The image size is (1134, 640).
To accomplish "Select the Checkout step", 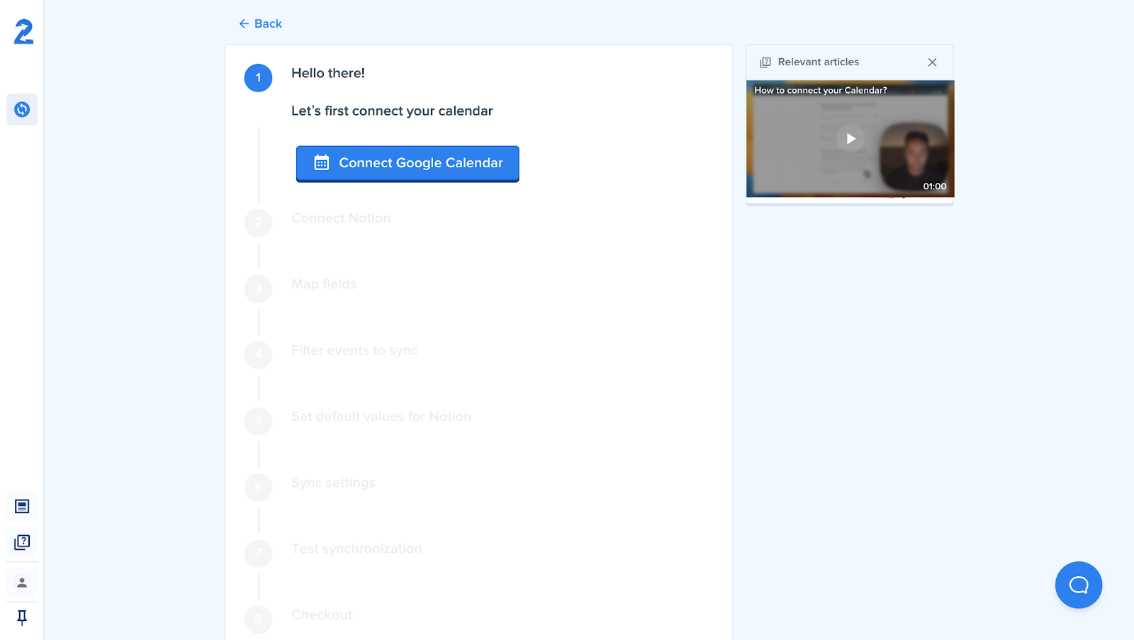I will pyautogui.click(x=322, y=615).
